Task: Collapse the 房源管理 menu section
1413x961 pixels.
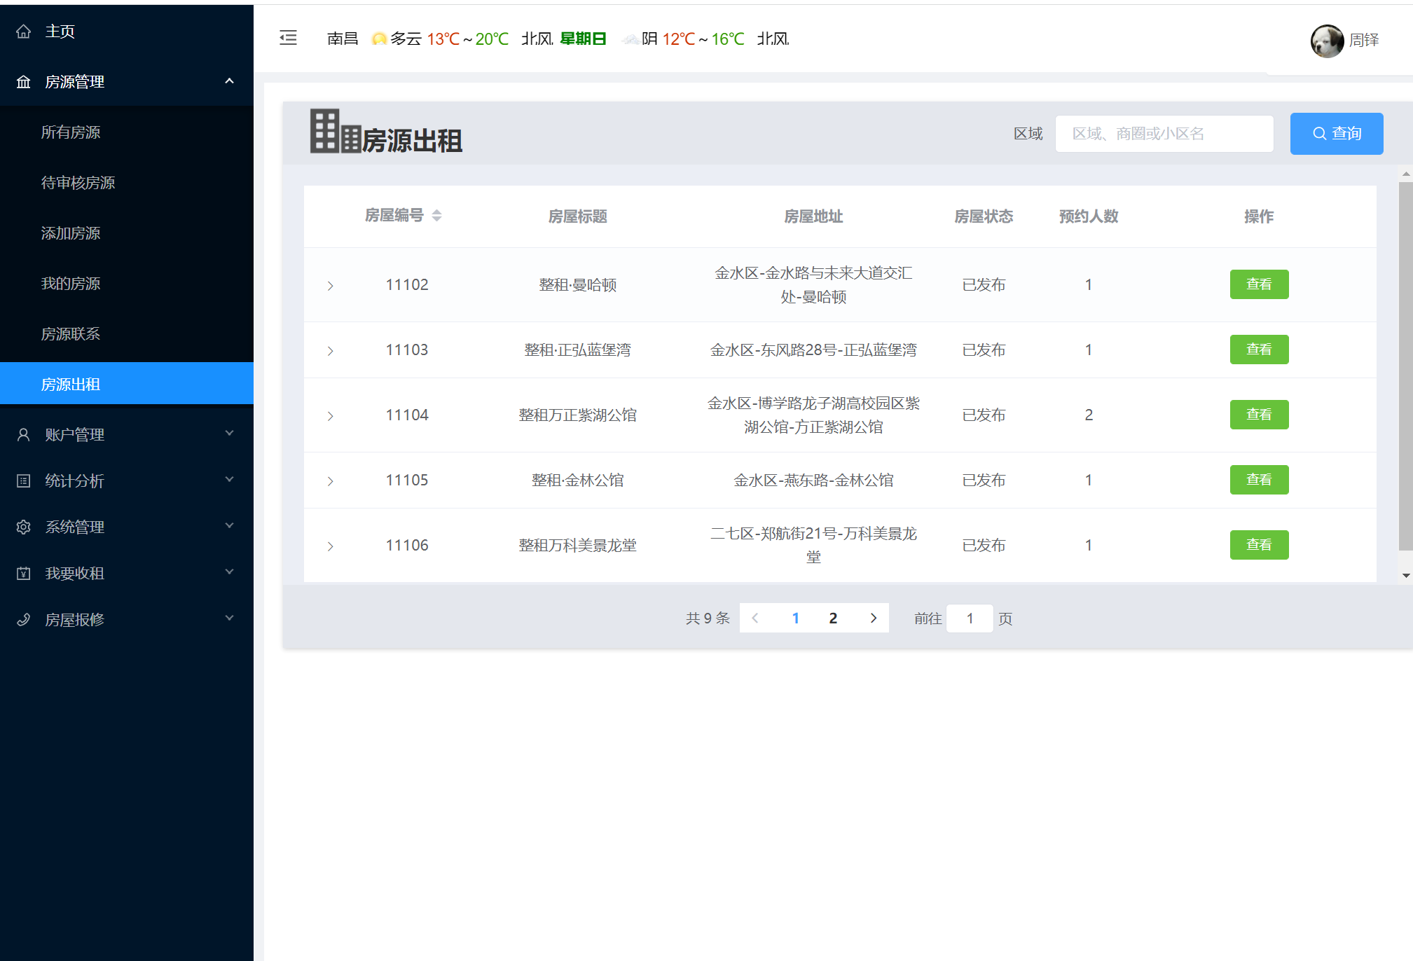Action: pyautogui.click(x=229, y=81)
